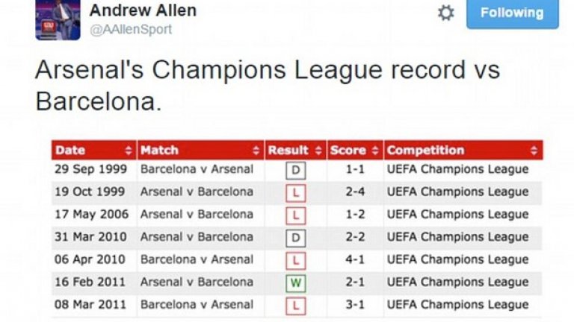Click the settings gear icon
The image size is (574, 322).
[x=446, y=13]
